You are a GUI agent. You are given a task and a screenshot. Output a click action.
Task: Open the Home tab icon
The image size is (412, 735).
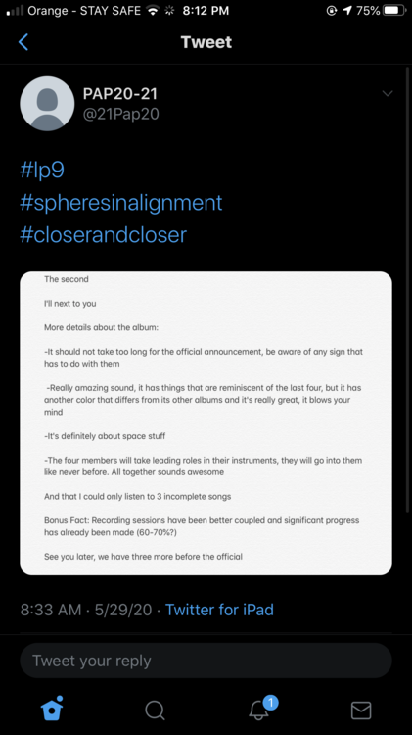[x=52, y=709]
